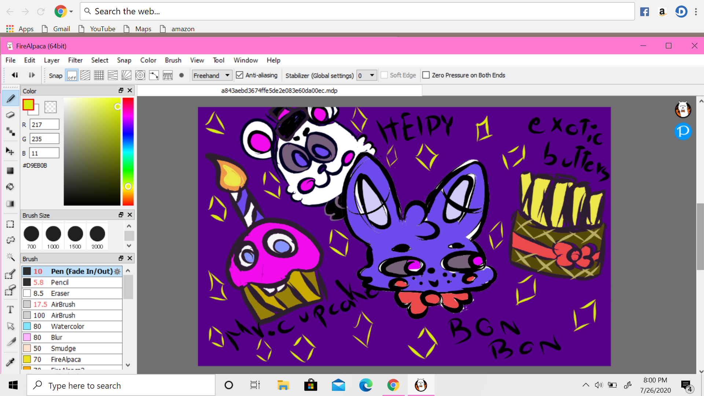This screenshot has height=396, width=704.
Task: Open the Stabilizer value dropdown
Action: point(366,75)
